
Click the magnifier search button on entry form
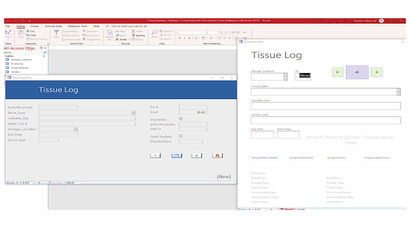[197, 155]
